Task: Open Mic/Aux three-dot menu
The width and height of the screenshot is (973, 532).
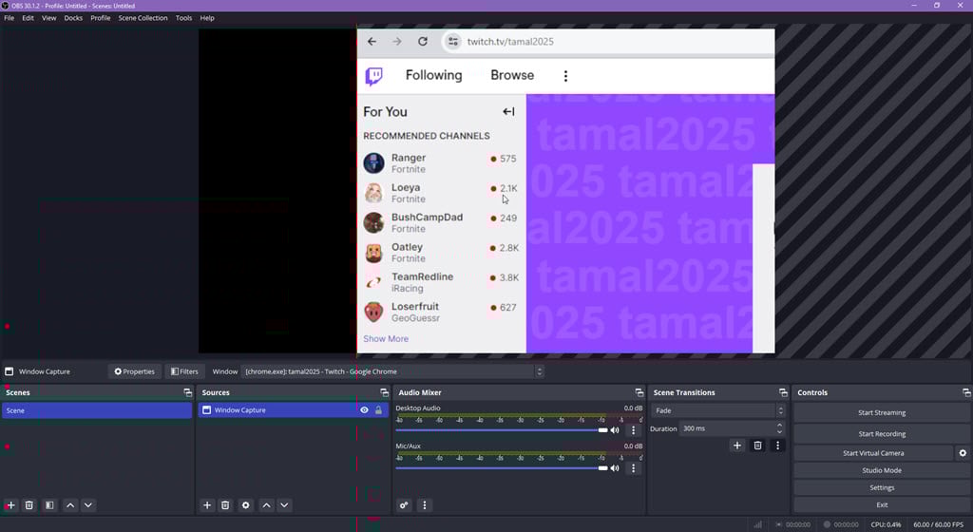Action: [x=633, y=468]
